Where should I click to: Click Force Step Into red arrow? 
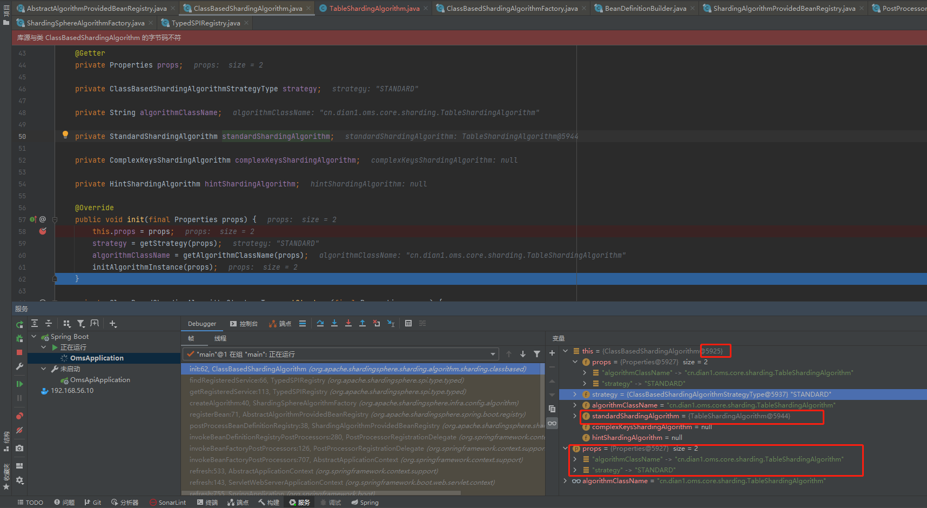(348, 323)
